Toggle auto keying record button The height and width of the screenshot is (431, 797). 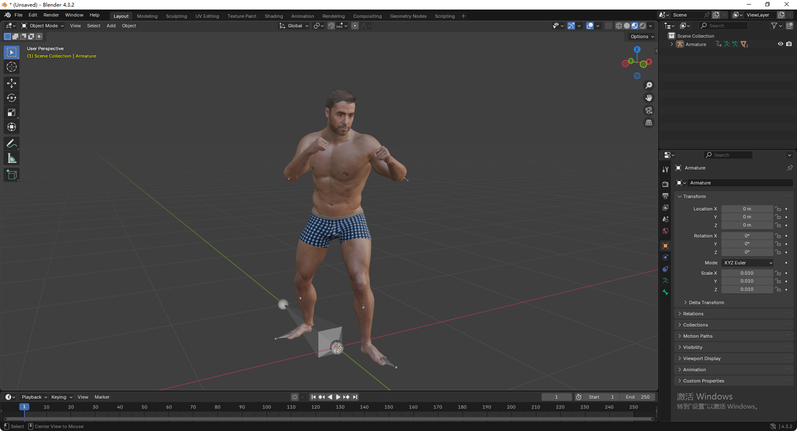(x=295, y=397)
